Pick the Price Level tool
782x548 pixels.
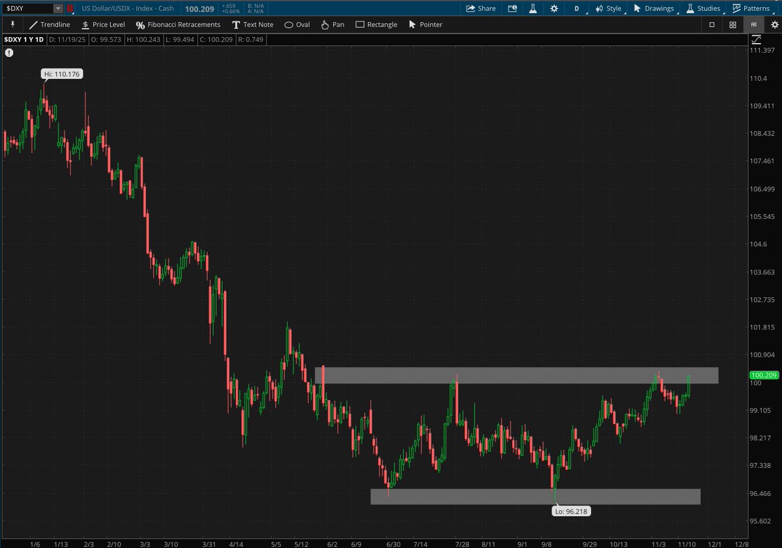102,25
